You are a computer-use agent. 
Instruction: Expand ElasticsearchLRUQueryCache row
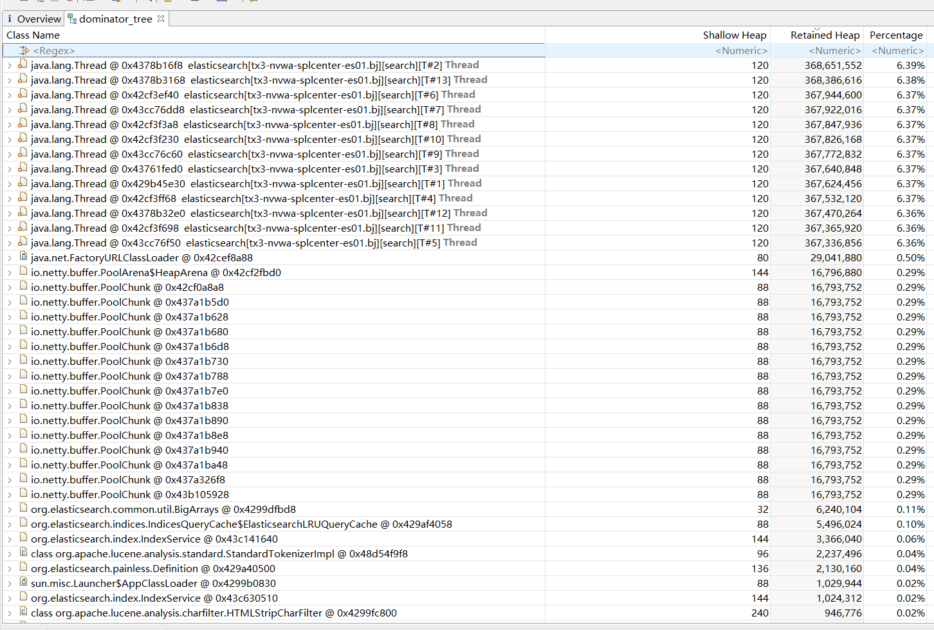(x=10, y=524)
